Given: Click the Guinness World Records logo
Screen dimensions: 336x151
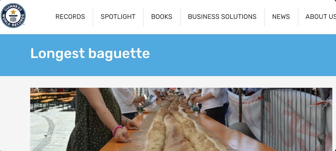Looking at the screenshot, I should (13, 15).
